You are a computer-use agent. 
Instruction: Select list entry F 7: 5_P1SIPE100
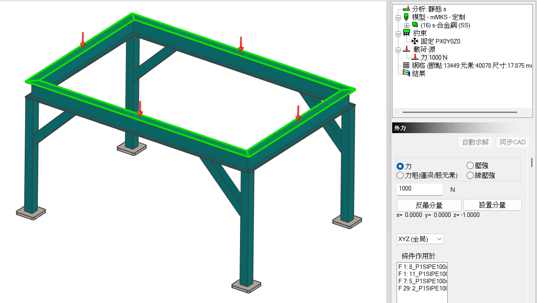coord(422,281)
